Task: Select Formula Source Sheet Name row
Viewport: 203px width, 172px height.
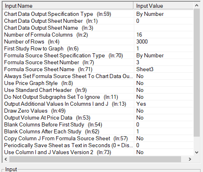Action: [98, 69]
